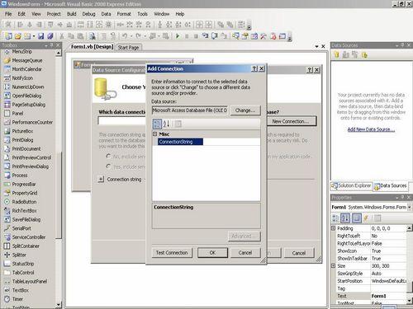Click Categorized icon in Properties window toolbar
The height and width of the screenshot is (309, 413).
tap(336, 218)
